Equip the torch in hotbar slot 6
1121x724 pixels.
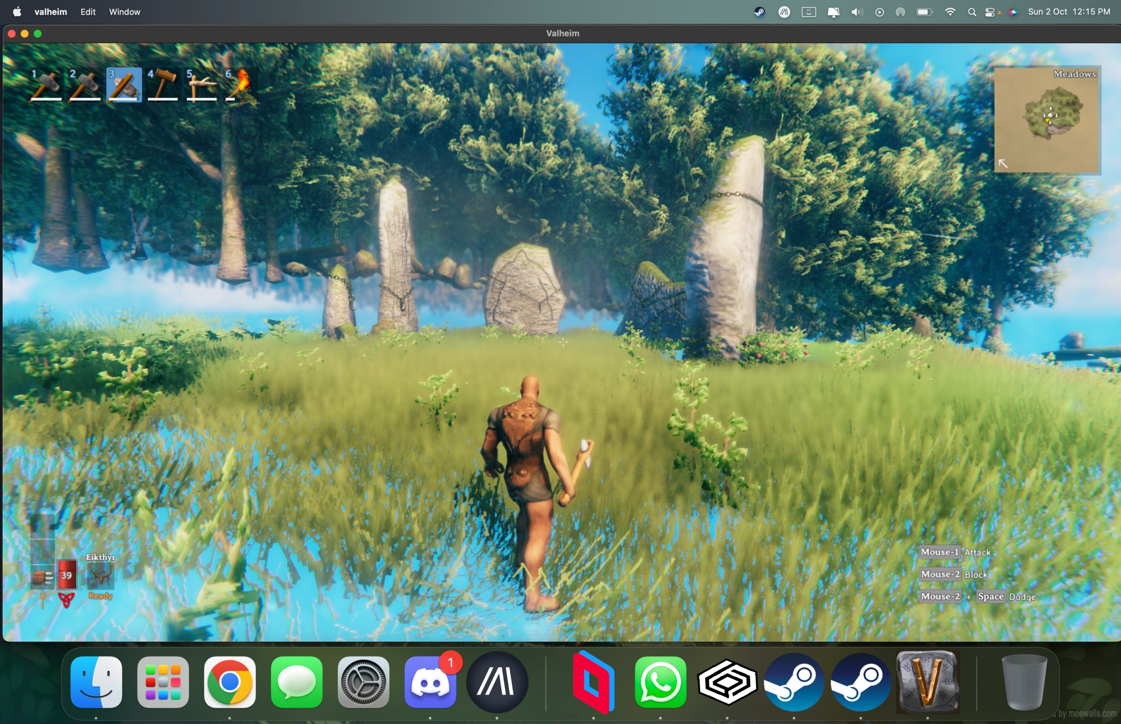pos(241,84)
